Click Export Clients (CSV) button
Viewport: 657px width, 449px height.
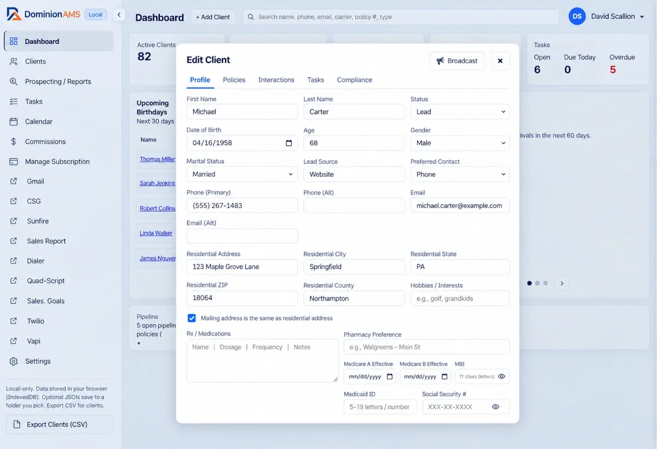pyautogui.click(x=60, y=424)
